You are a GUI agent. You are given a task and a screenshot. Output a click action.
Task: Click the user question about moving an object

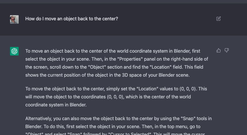pos(71,19)
